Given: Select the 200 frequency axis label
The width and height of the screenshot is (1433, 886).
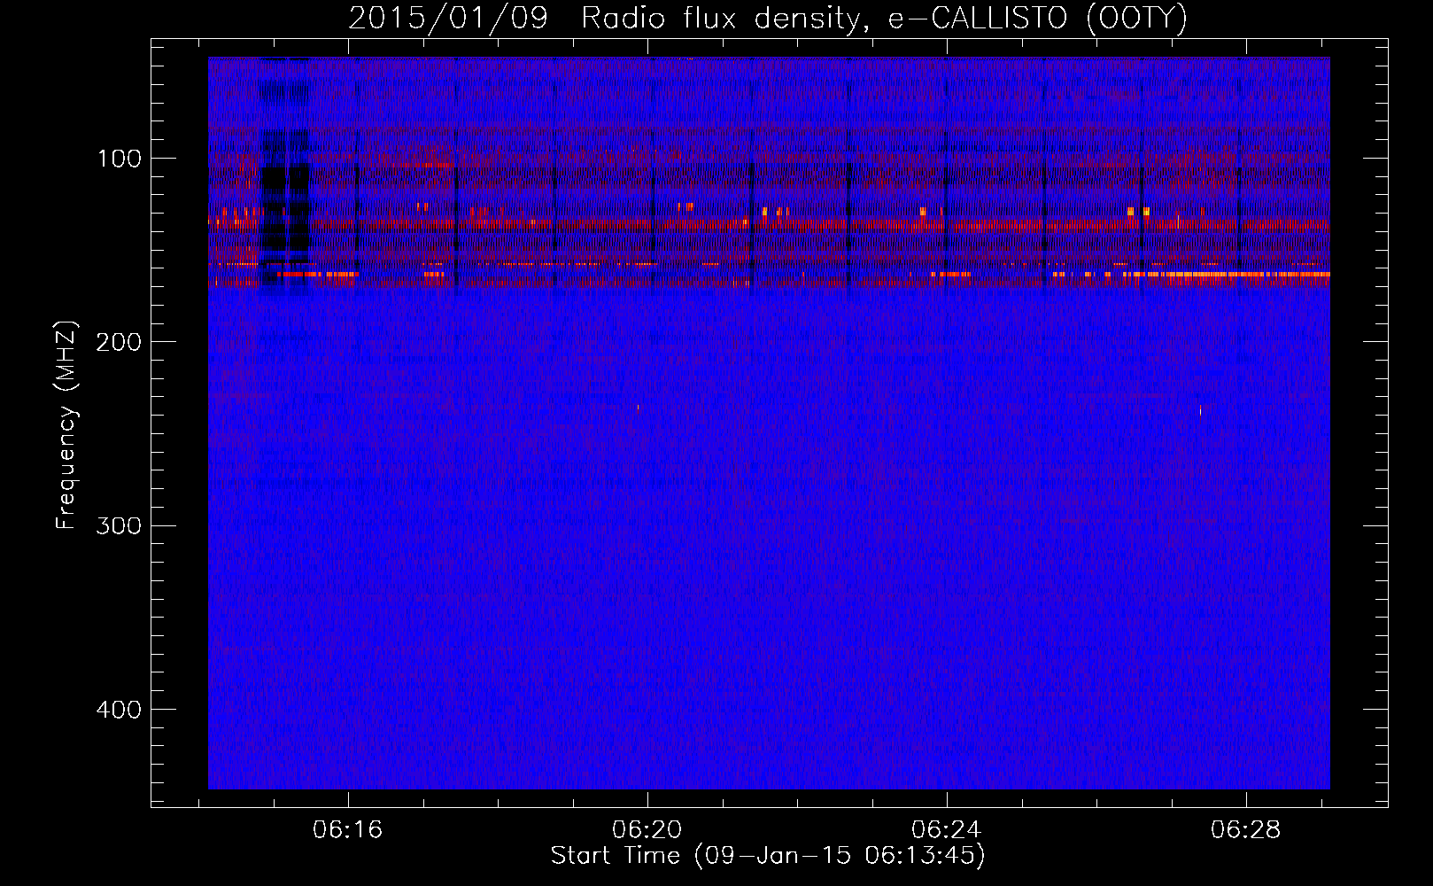Looking at the screenshot, I should click(x=120, y=342).
